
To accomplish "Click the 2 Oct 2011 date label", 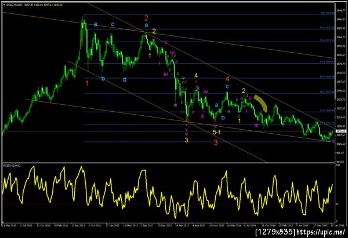I will (95, 225).
